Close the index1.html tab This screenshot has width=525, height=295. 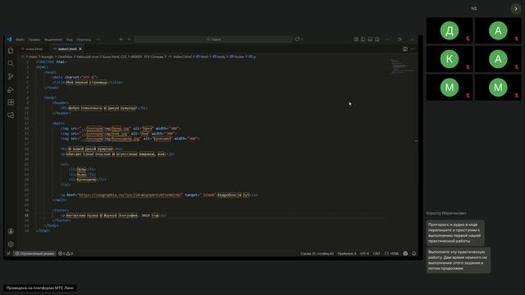click(80, 49)
